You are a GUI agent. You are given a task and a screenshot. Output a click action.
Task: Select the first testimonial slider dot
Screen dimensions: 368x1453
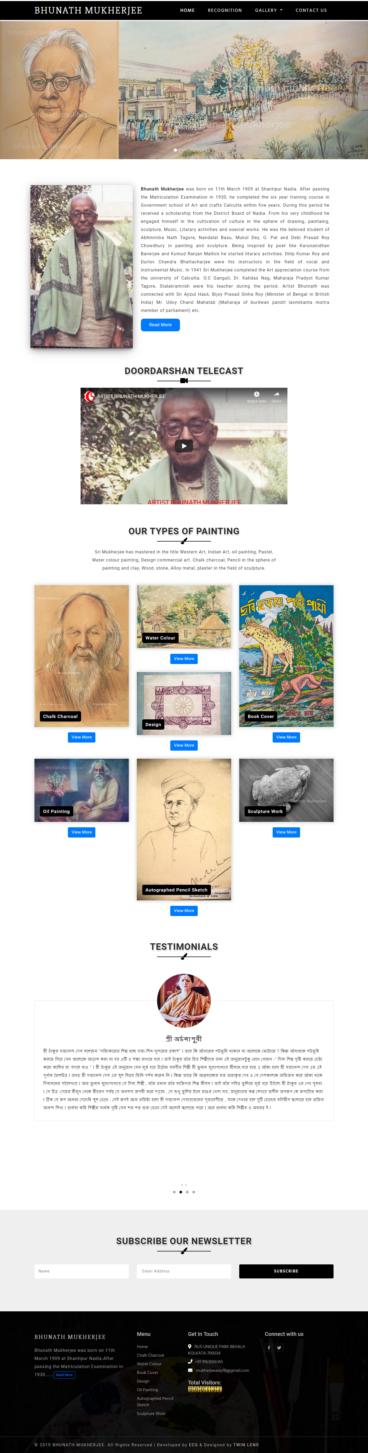(x=174, y=1192)
